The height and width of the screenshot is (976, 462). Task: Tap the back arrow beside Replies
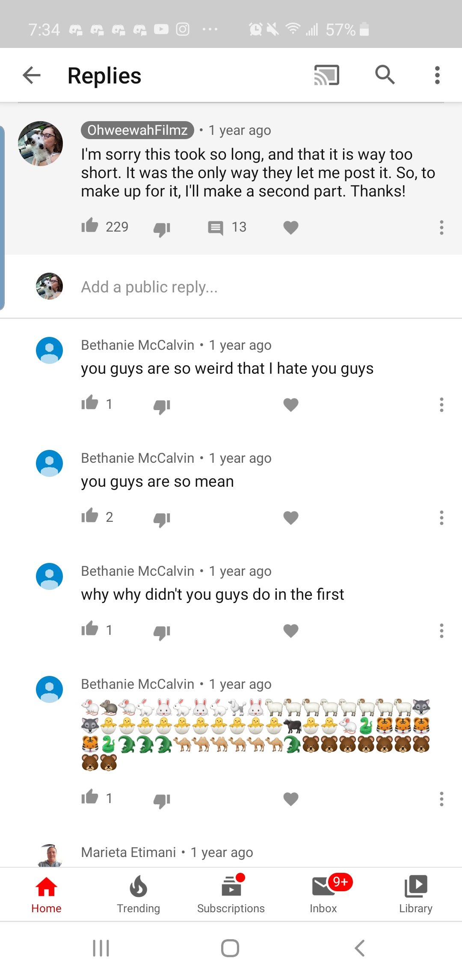[x=32, y=75]
